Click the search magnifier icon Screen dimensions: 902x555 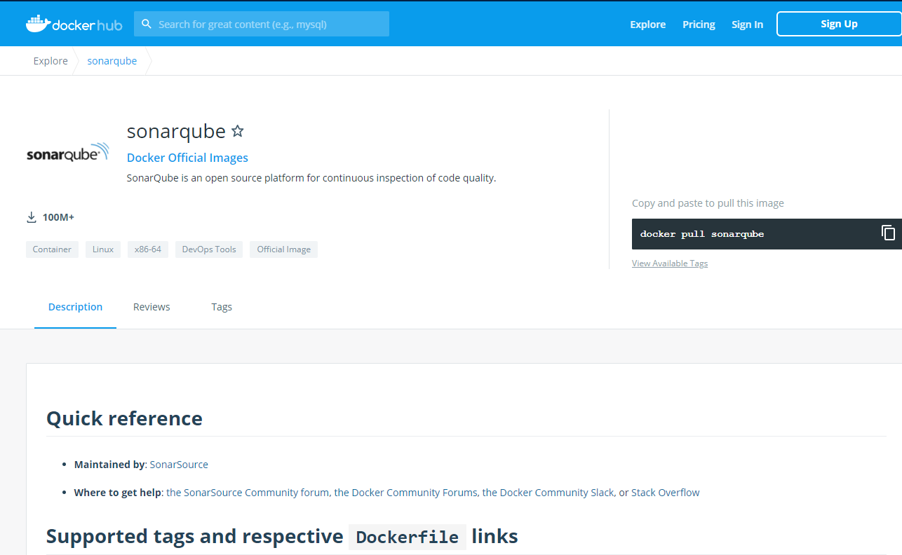click(x=146, y=23)
